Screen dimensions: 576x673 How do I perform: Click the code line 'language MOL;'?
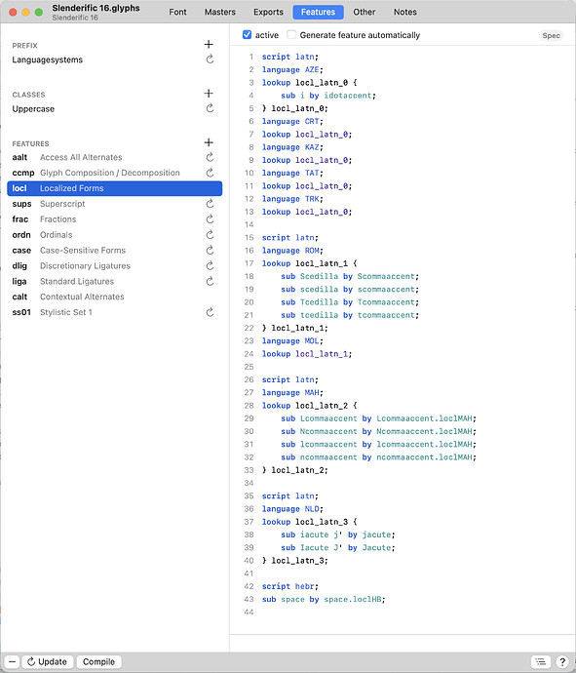click(292, 340)
